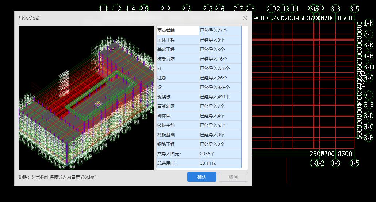The width and height of the screenshot is (376, 202).
Task: Click the 已经导入9个 value cell
Action: click(x=220, y=40)
